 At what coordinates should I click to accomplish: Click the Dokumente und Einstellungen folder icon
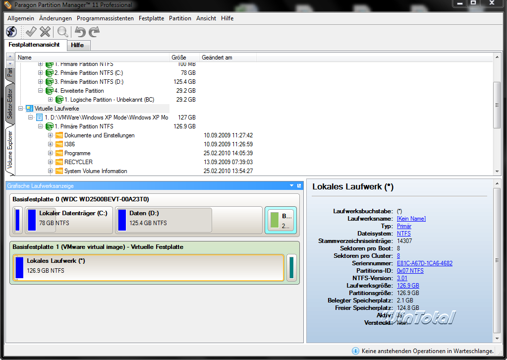tap(59, 135)
